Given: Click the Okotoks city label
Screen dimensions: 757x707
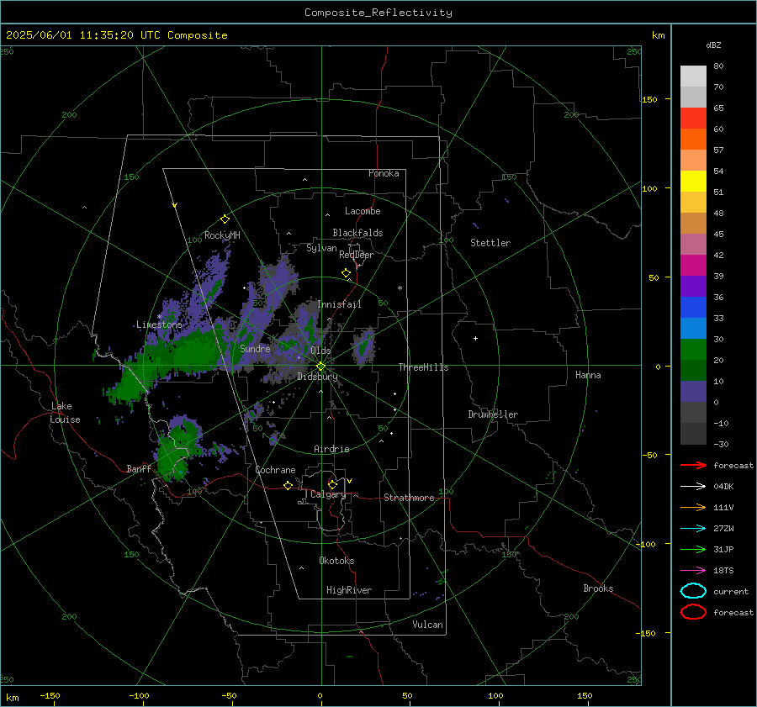Looking at the screenshot, I should point(336,561).
